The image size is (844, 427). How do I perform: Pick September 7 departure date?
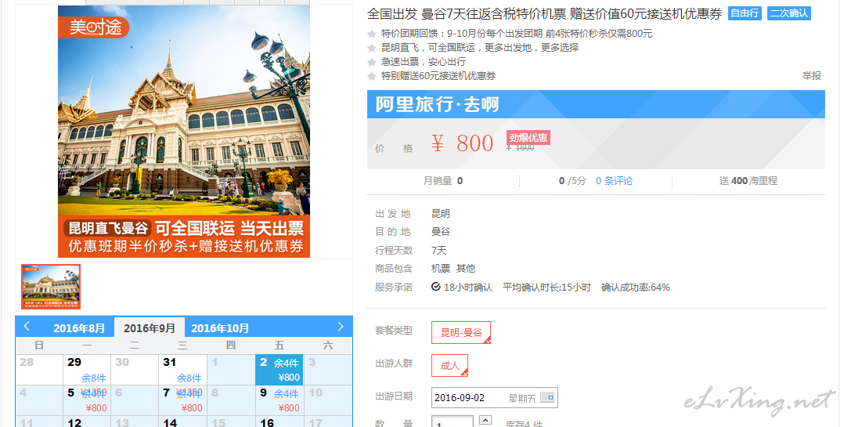pos(182,400)
